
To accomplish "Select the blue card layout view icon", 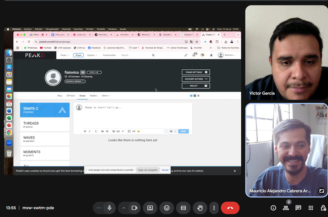I will (x=191, y=96).
